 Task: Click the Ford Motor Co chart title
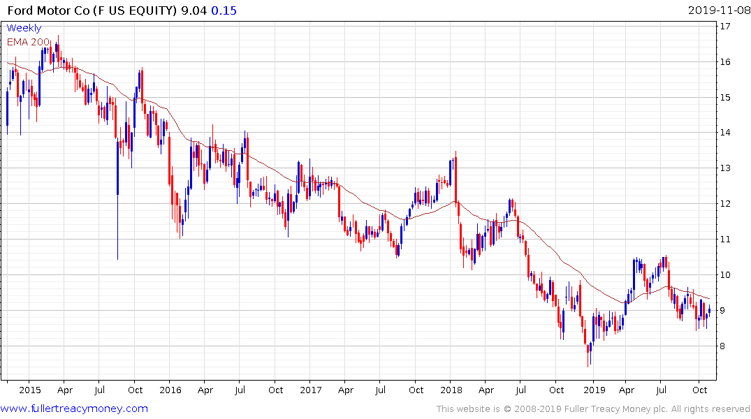(92, 10)
